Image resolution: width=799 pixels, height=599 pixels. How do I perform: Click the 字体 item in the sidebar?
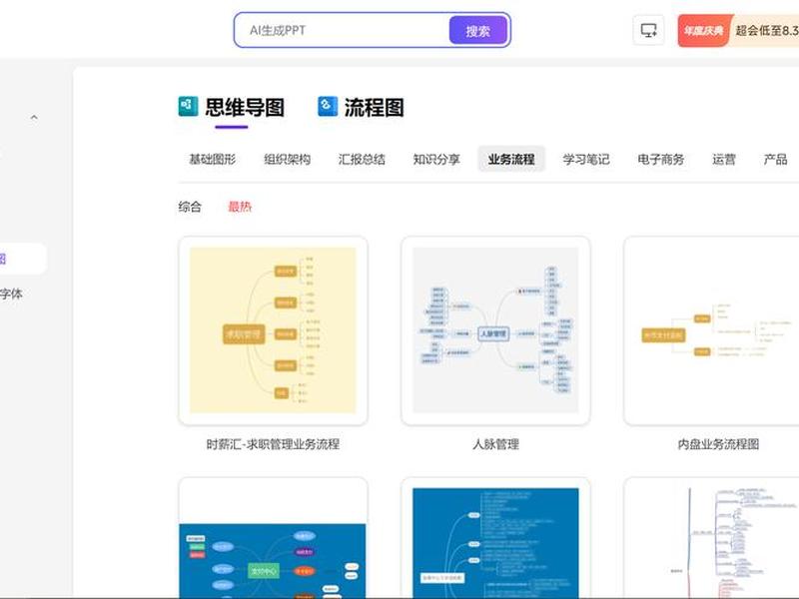11,294
